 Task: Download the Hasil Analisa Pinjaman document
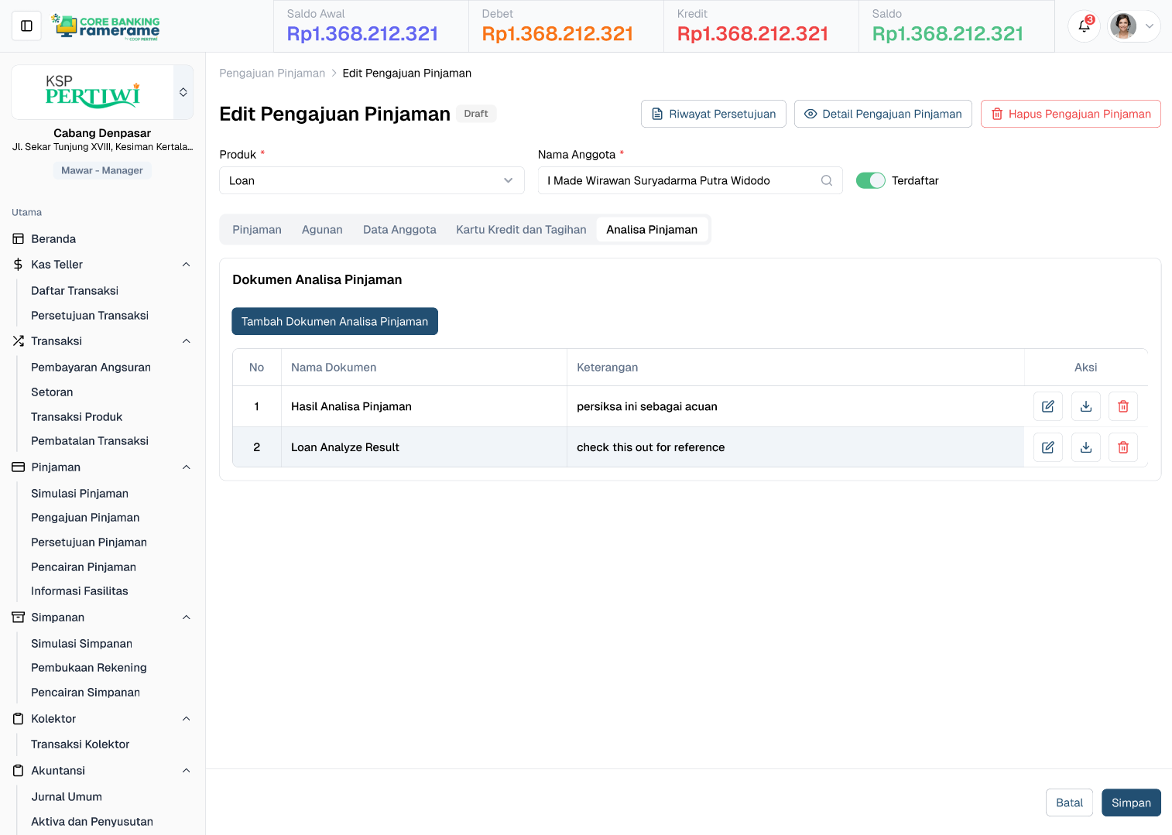tap(1085, 406)
